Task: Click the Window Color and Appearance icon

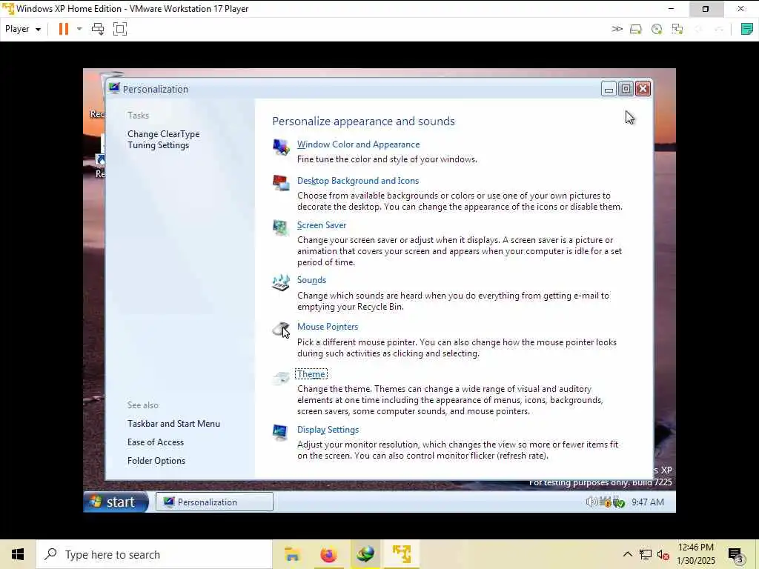Action: tap(281, 147)
